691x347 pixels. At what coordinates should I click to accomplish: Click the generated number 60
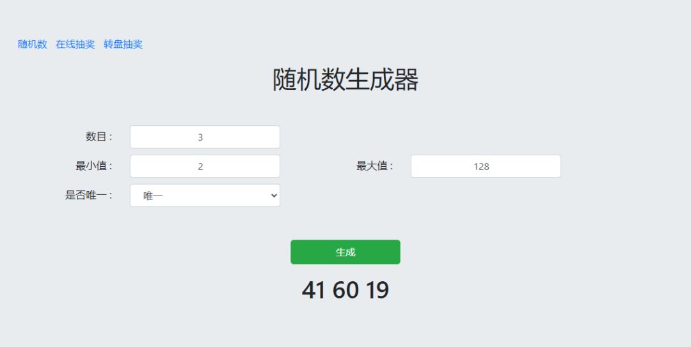coord(345,290)
